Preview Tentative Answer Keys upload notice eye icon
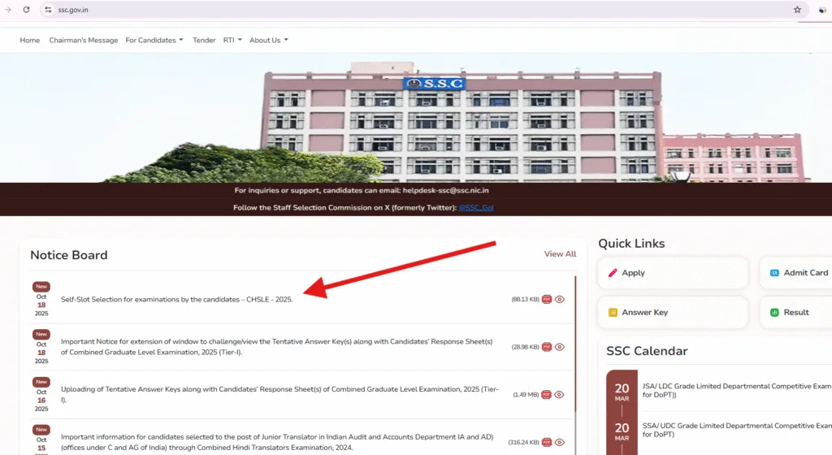 pyautogui.click(x=560, y=395)
